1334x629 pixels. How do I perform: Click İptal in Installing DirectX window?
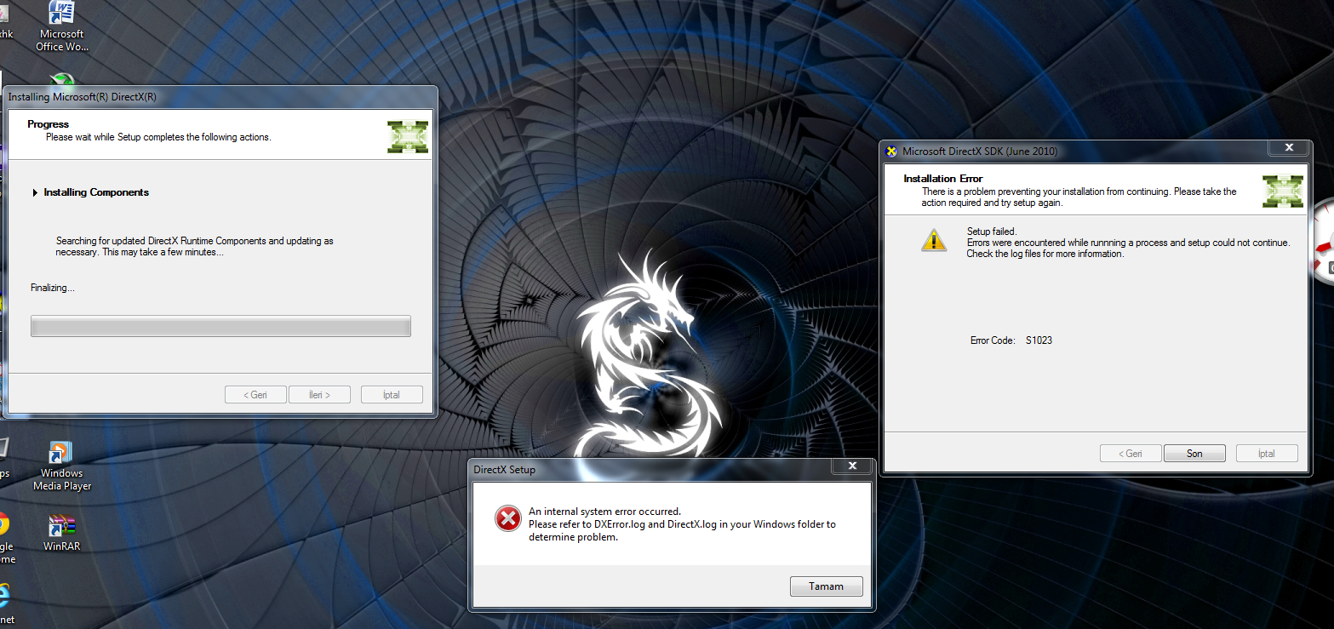click(392, 395)
